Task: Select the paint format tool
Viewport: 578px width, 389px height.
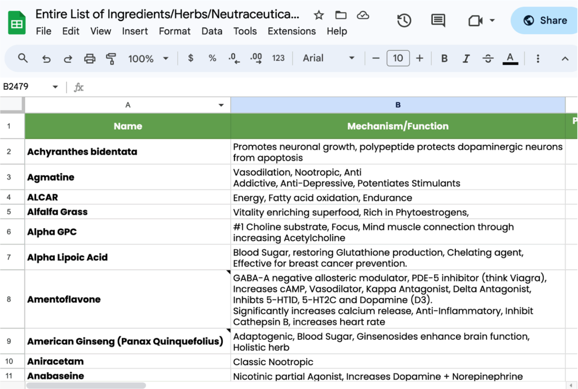Action: [110, 58]
